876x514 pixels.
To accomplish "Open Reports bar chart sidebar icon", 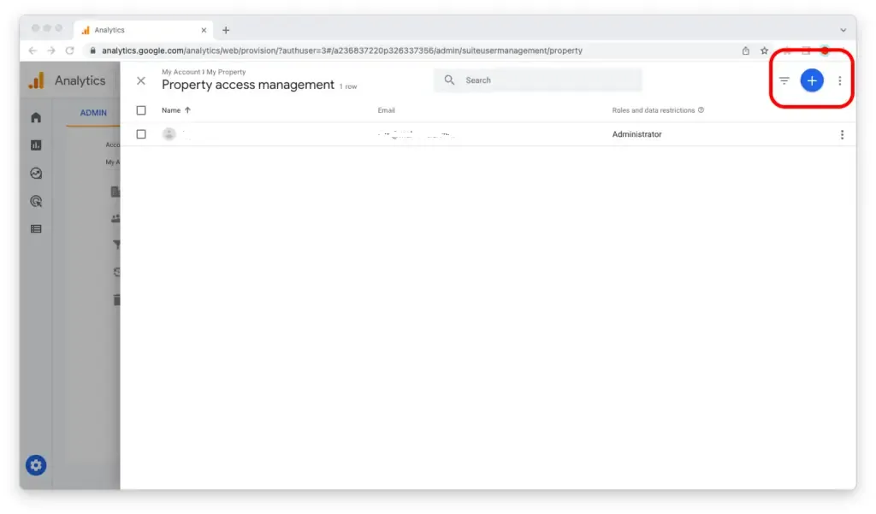I will click(x=36, y=145).
